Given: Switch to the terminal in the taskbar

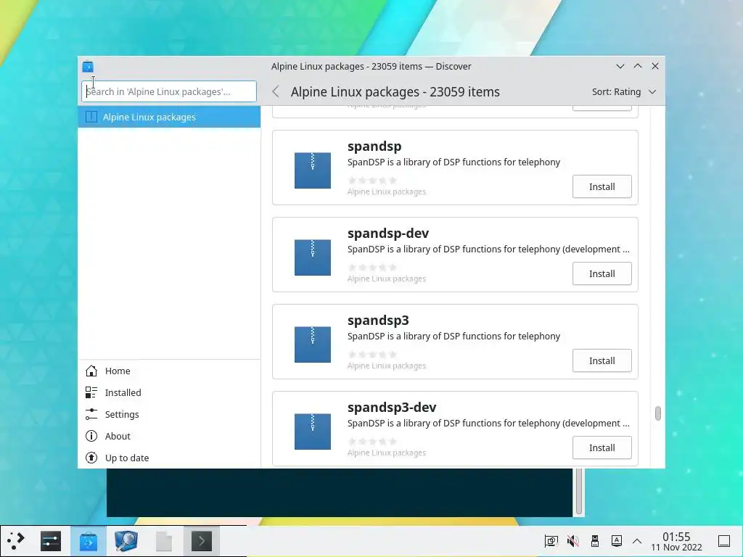Looking at the screenshot, I should (x=202, y=541).
